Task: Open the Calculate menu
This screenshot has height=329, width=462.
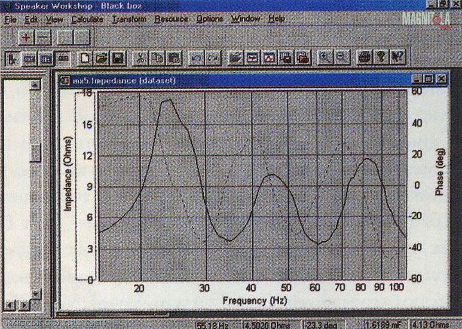Action: [x=87, y=20]
